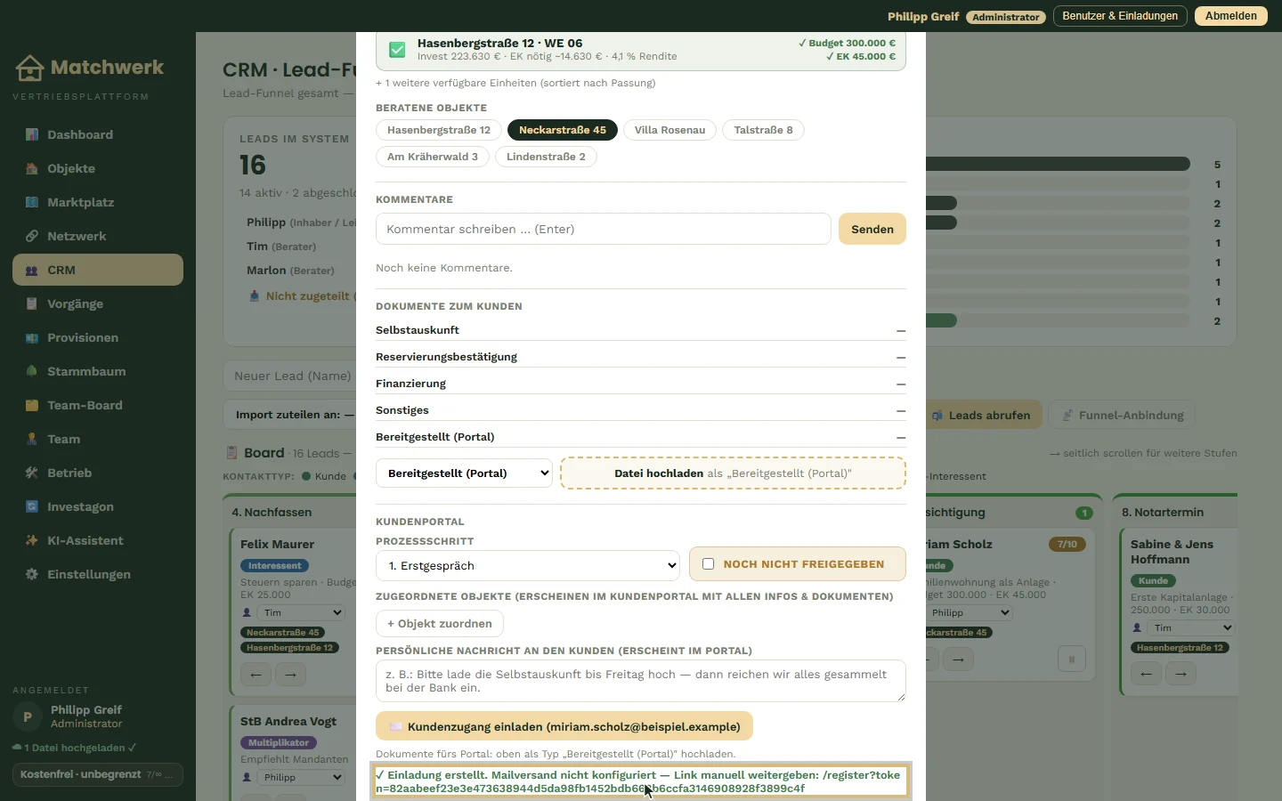1282x801 pixels.
Task: Click the Stammbaum tree icon
Action: coord(32,371)
